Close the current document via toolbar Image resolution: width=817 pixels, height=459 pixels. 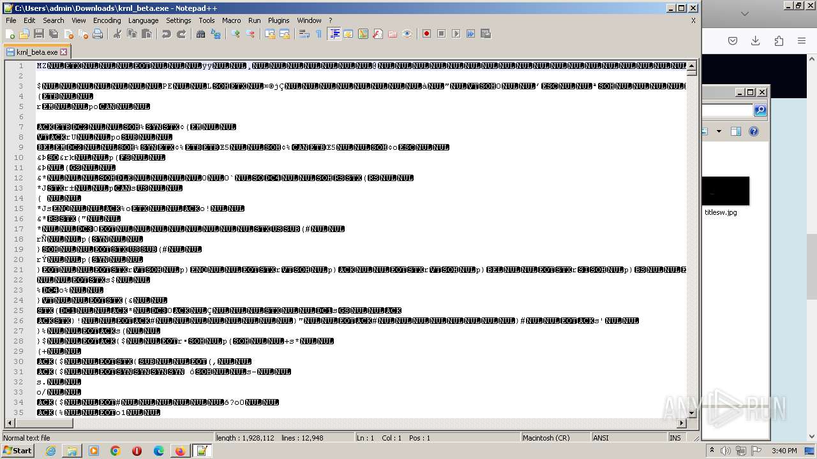click(68, 34)
